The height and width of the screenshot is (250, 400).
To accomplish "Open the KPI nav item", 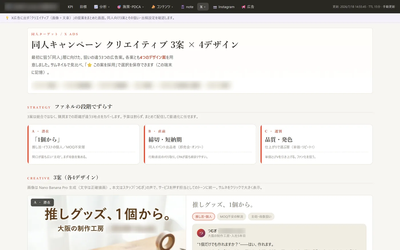I will coord(70,7).
